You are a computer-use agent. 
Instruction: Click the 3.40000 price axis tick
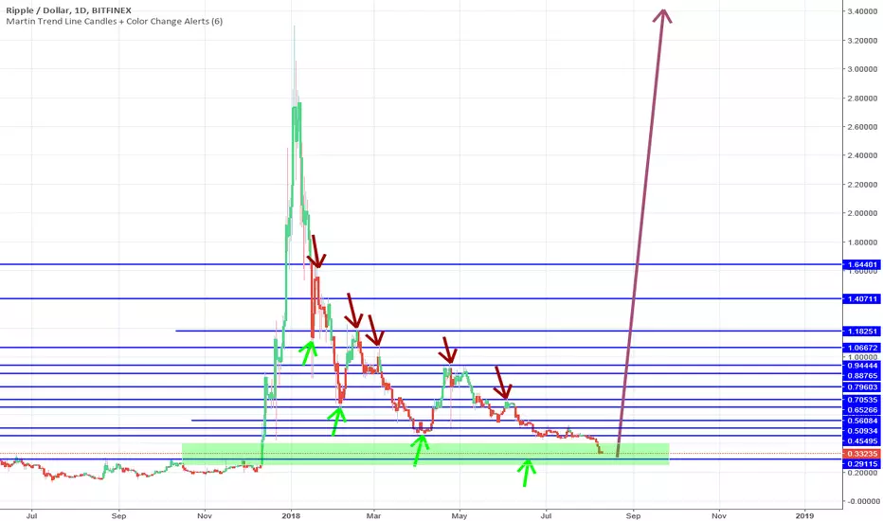click(862, 11)
